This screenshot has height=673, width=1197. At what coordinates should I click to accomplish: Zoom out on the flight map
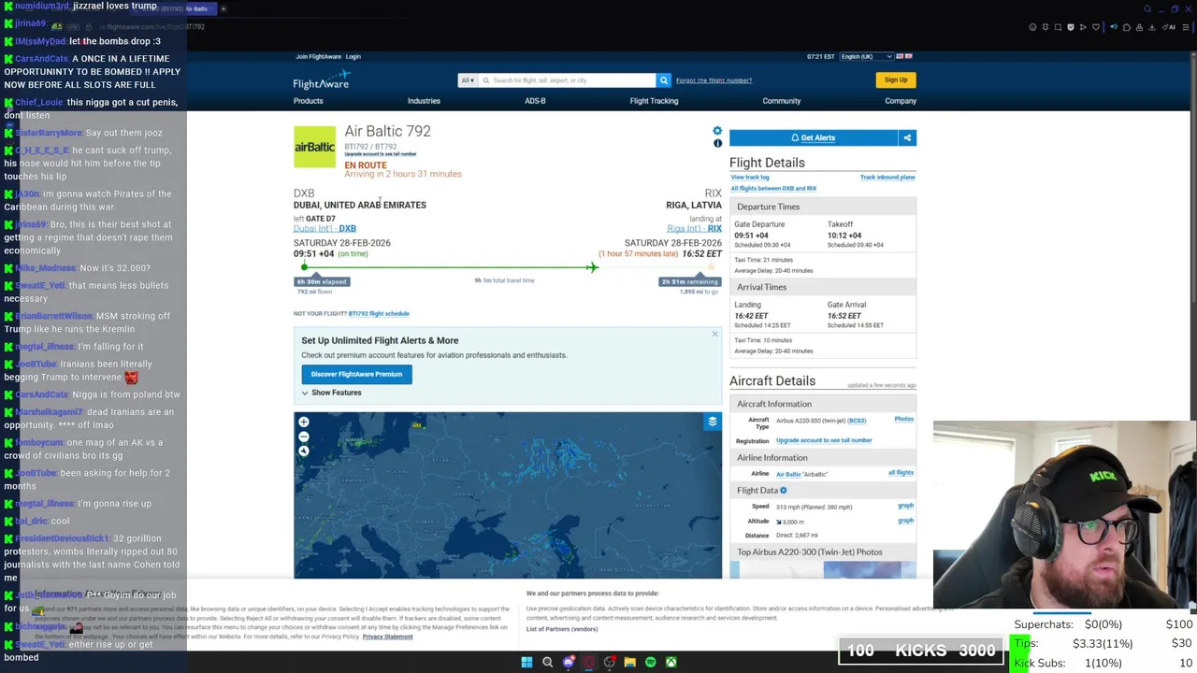coord(304,437)
